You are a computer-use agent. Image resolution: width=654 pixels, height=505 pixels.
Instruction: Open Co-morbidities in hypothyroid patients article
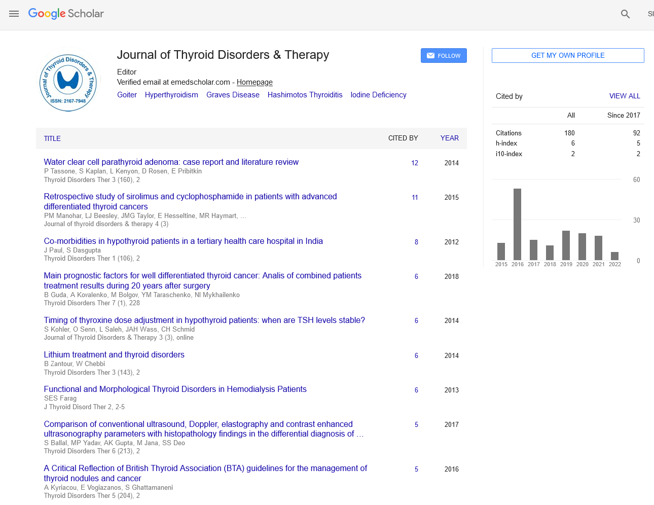[184, 241]
